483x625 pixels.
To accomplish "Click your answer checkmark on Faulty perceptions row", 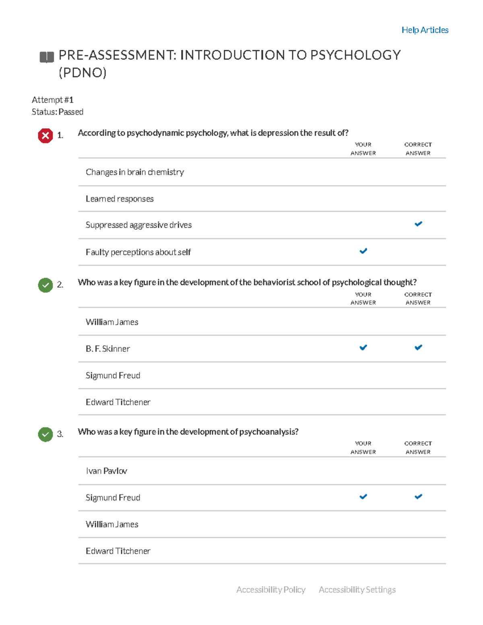I will click(x=363, y=251).
